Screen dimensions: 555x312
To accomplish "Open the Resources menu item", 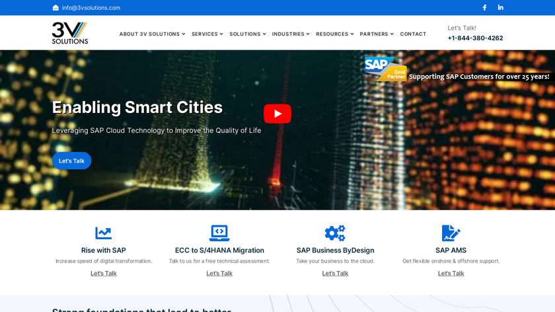I will [332, 34].
